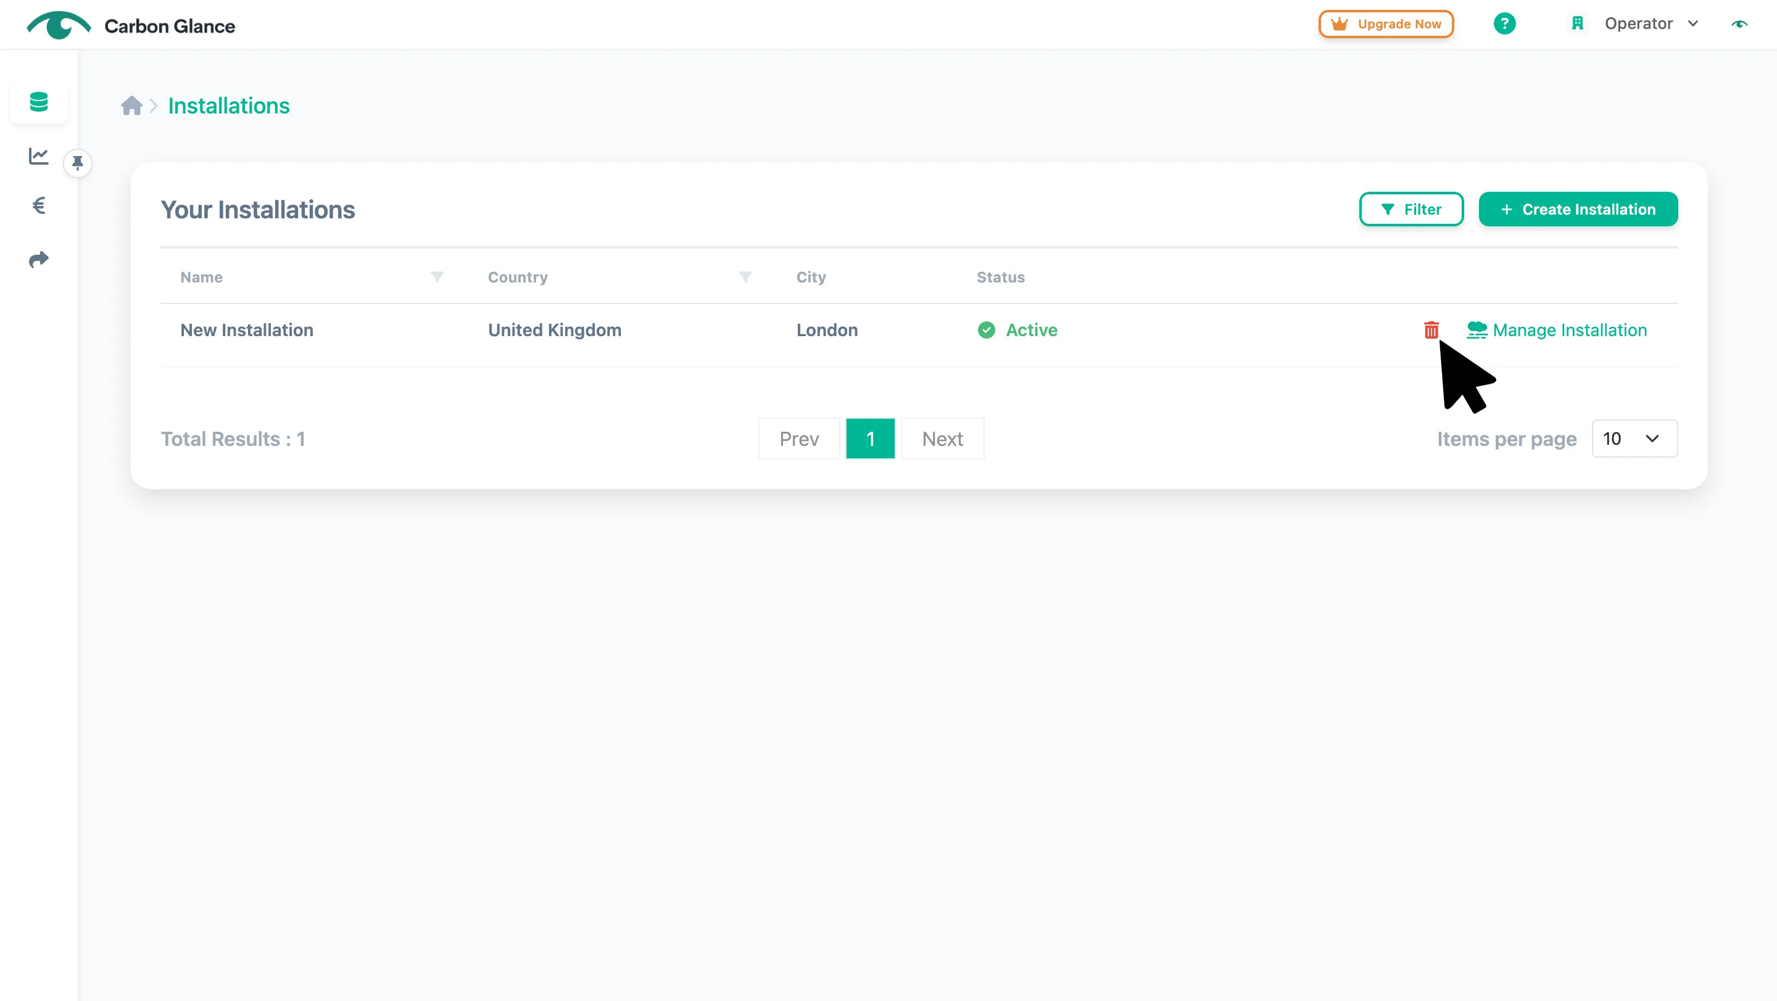Image resolution: width=1777 pixels, height=1001 pixels.
Task: Click the Name column header
Action: coord(201,277)
